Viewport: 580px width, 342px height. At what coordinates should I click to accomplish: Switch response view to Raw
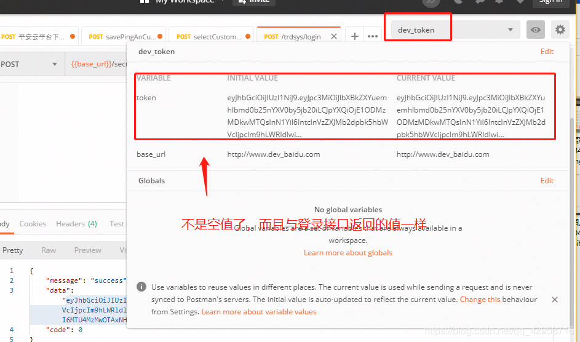point(49,250)
